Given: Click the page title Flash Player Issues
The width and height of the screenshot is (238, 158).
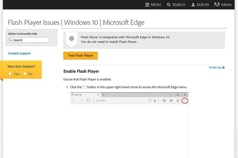Looking at the screenshot, I should tap(76, 23).
